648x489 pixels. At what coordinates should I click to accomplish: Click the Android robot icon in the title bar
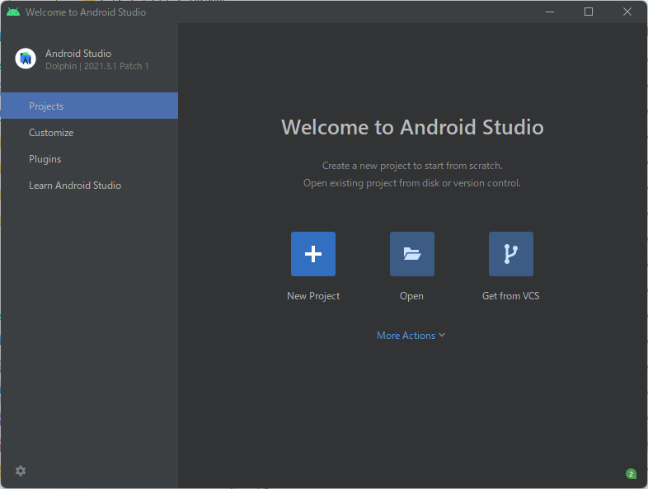pyautogui.click(x=13, y=12)
